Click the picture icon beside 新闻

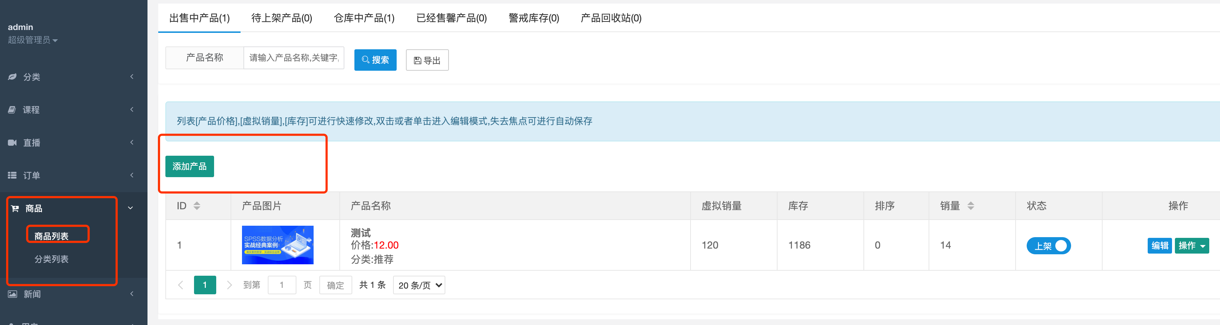(13, 294)
